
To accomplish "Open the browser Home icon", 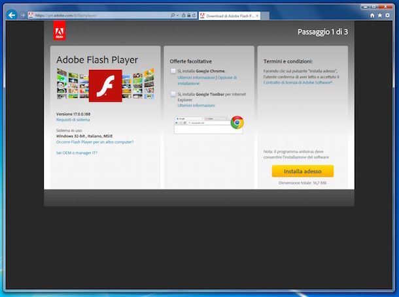I will click(x=372, y=16).
